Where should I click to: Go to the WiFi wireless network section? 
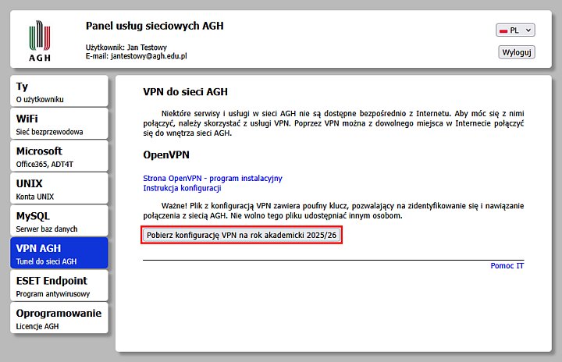[x=59, y=123]
